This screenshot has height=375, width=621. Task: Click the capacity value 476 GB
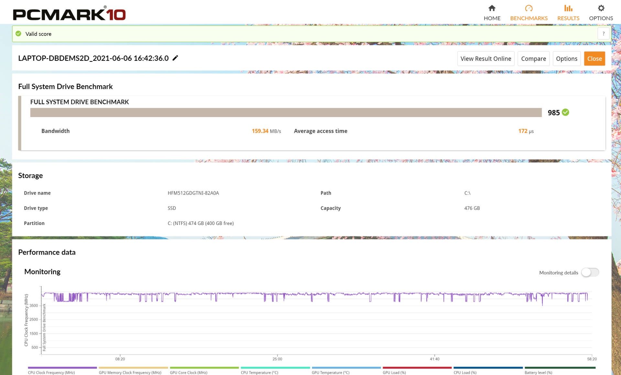tap(472, 208)
